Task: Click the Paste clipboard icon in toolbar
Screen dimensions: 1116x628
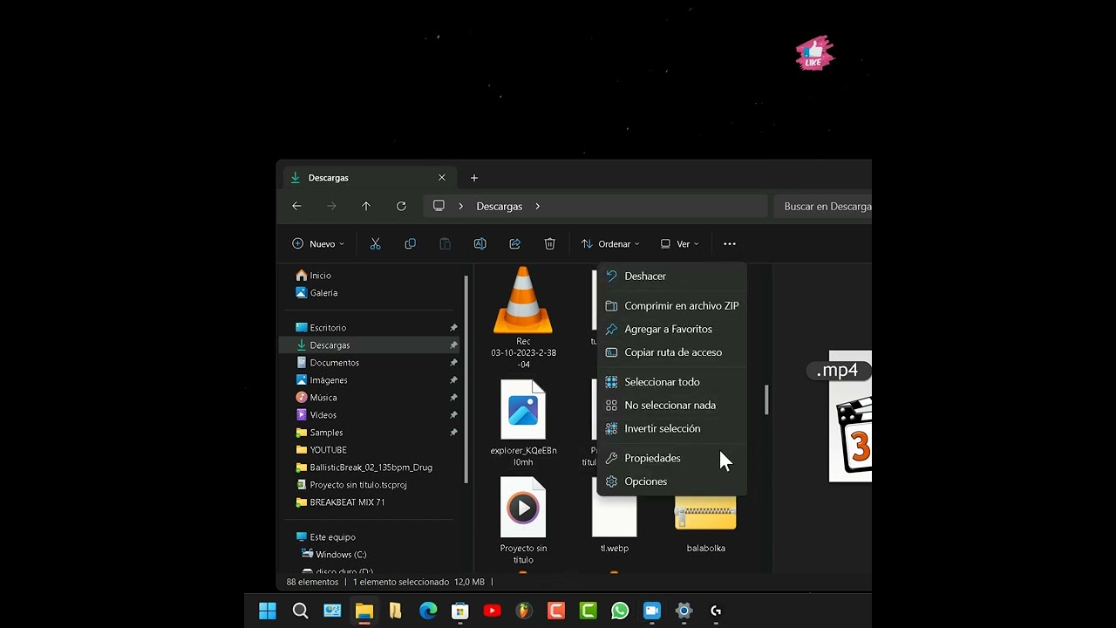Action: click(x=445, y=244)
